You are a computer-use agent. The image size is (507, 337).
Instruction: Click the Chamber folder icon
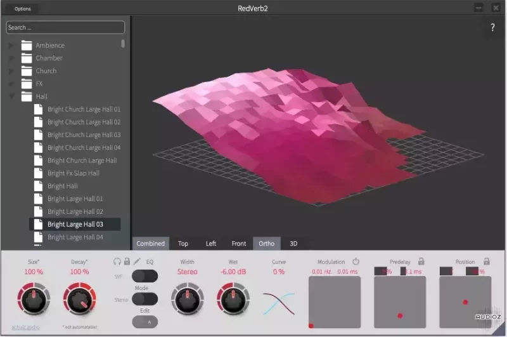(27, 58)
